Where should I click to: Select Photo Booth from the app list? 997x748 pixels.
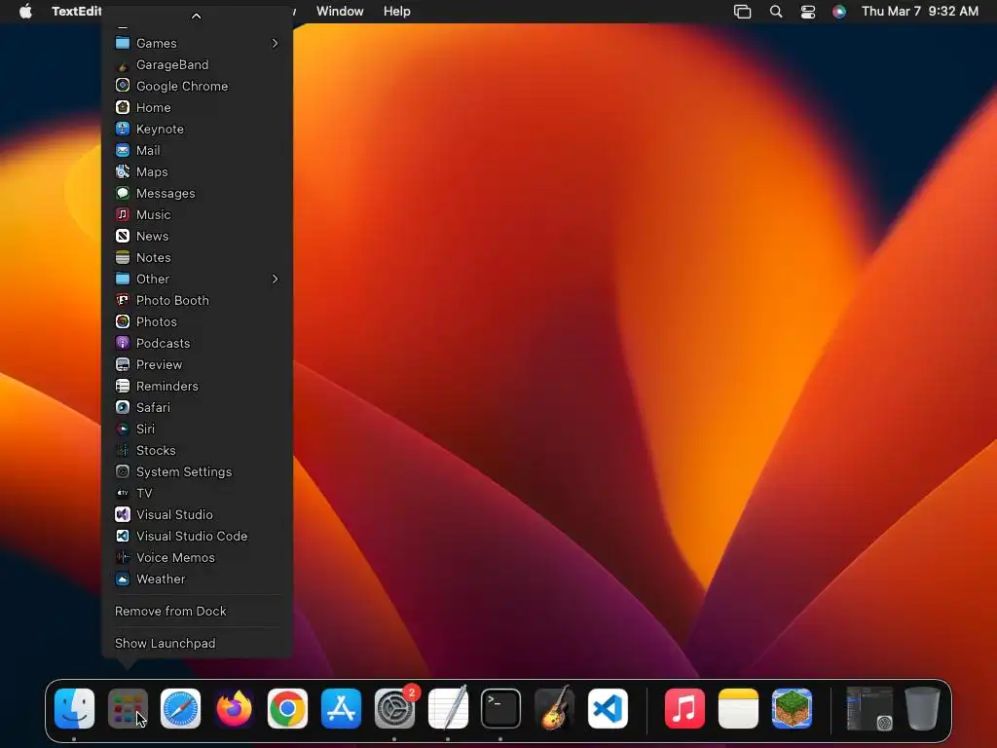coord(197,300)
